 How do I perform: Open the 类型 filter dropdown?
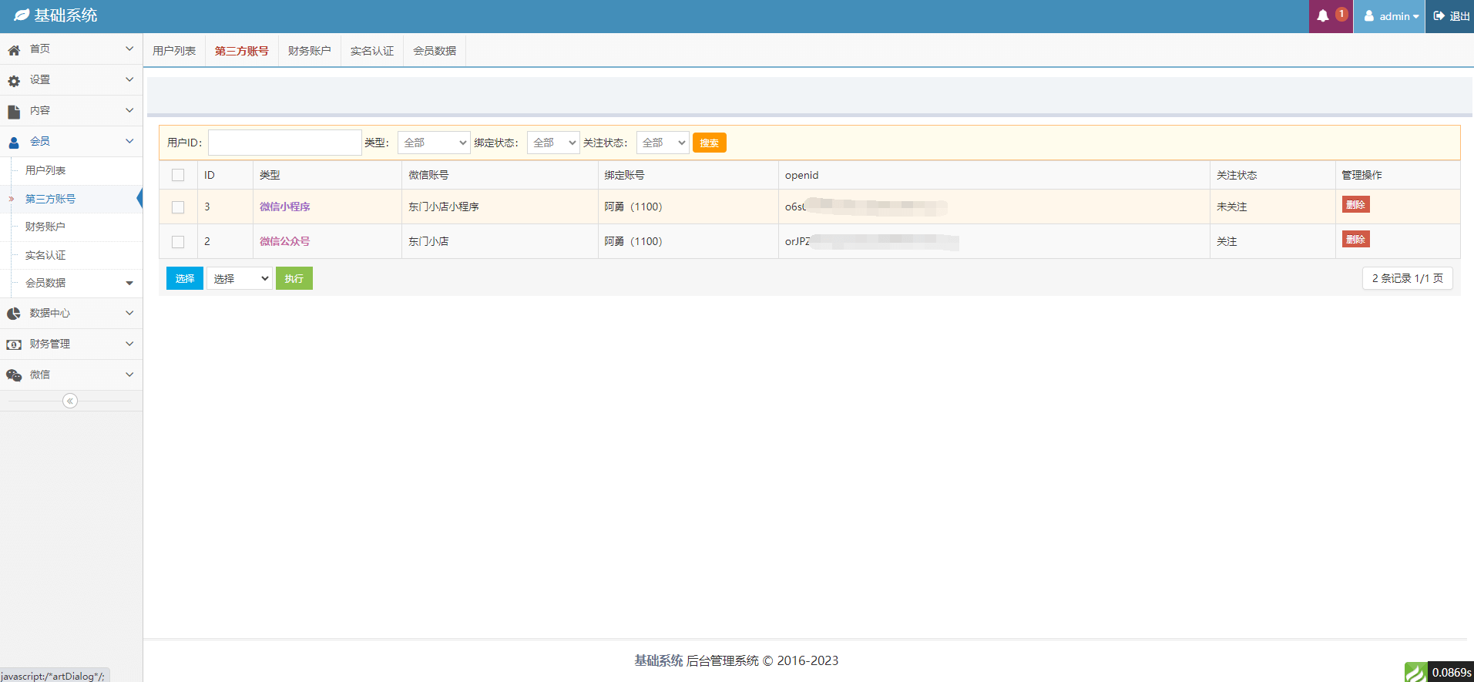[434, 143]
